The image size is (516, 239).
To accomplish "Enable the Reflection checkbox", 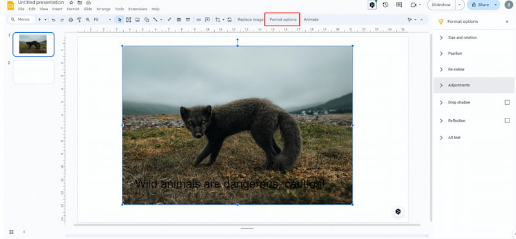I will pyautogui.click(x=507, y=120).
